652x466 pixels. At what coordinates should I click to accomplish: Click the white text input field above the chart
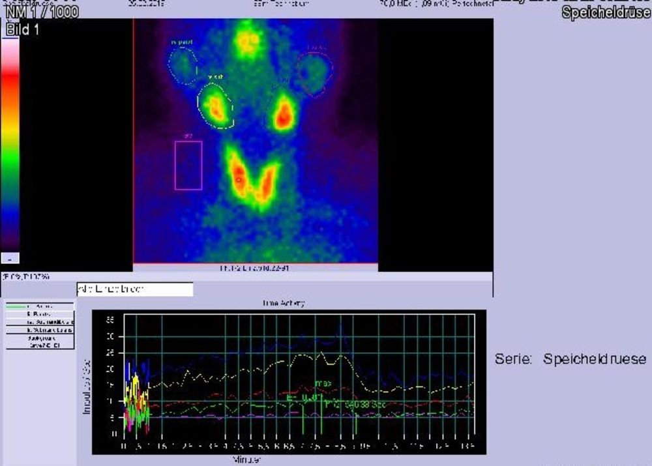[135, 289]
